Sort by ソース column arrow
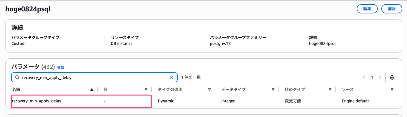Screen dimensions: 407x117 click(392, 90)
